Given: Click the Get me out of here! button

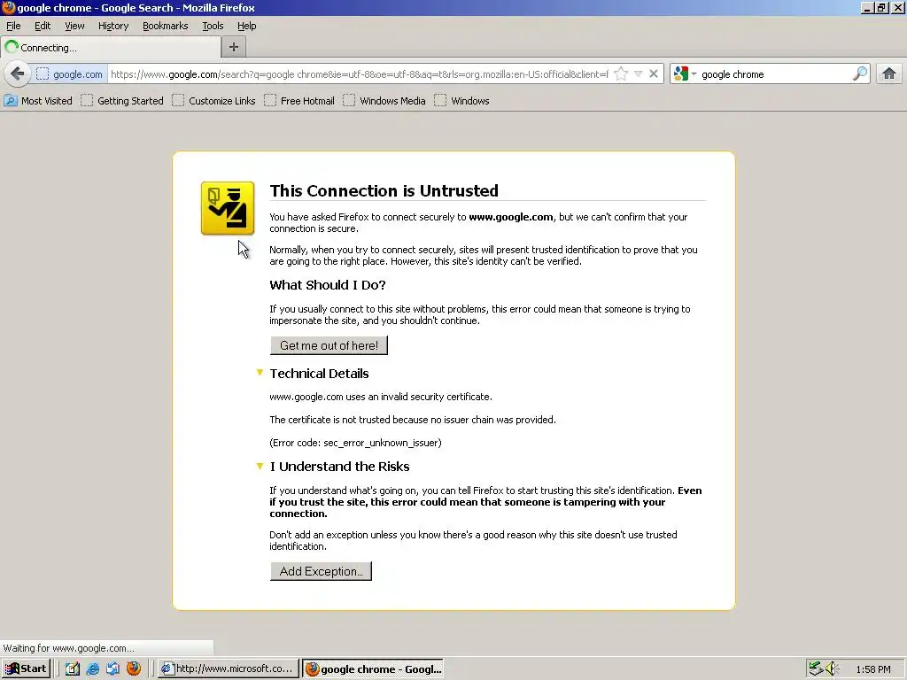Looking at the screenshot, I should tap(329, 345).
